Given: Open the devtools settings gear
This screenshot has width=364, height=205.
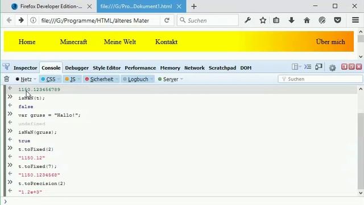Looking at the screenshot, I should (332, 68).
